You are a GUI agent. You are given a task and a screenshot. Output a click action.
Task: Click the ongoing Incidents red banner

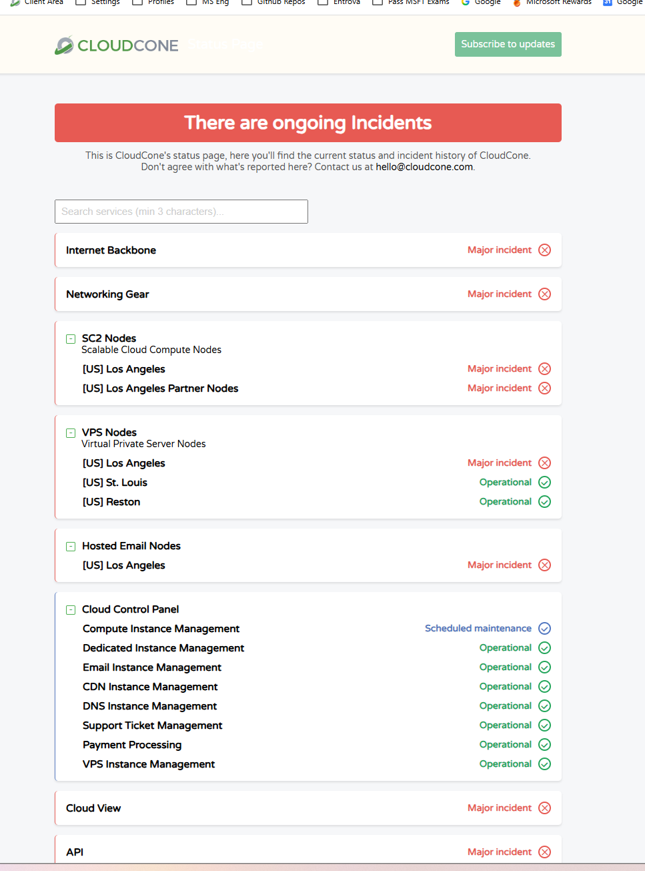click(308, 123)
